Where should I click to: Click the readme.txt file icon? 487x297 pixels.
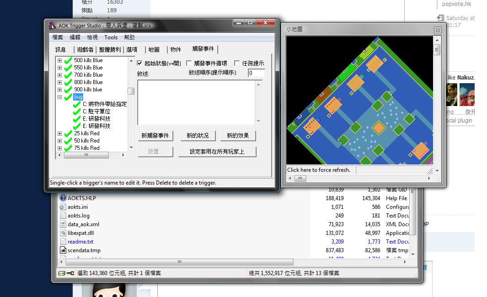[63, 241]
